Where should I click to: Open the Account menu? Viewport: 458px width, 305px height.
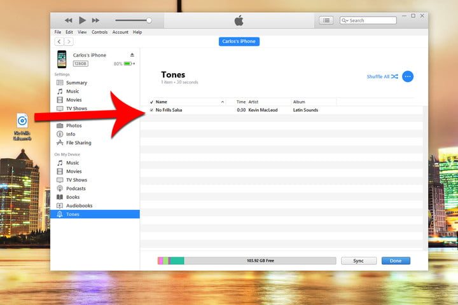(120, 32)
